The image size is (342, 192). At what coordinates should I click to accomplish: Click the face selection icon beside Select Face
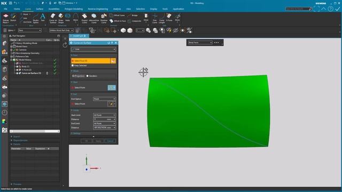point(113,61)
